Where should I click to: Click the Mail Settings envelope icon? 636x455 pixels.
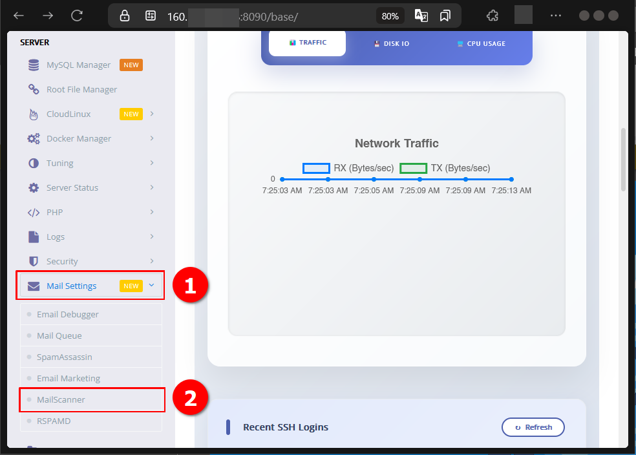34,286
